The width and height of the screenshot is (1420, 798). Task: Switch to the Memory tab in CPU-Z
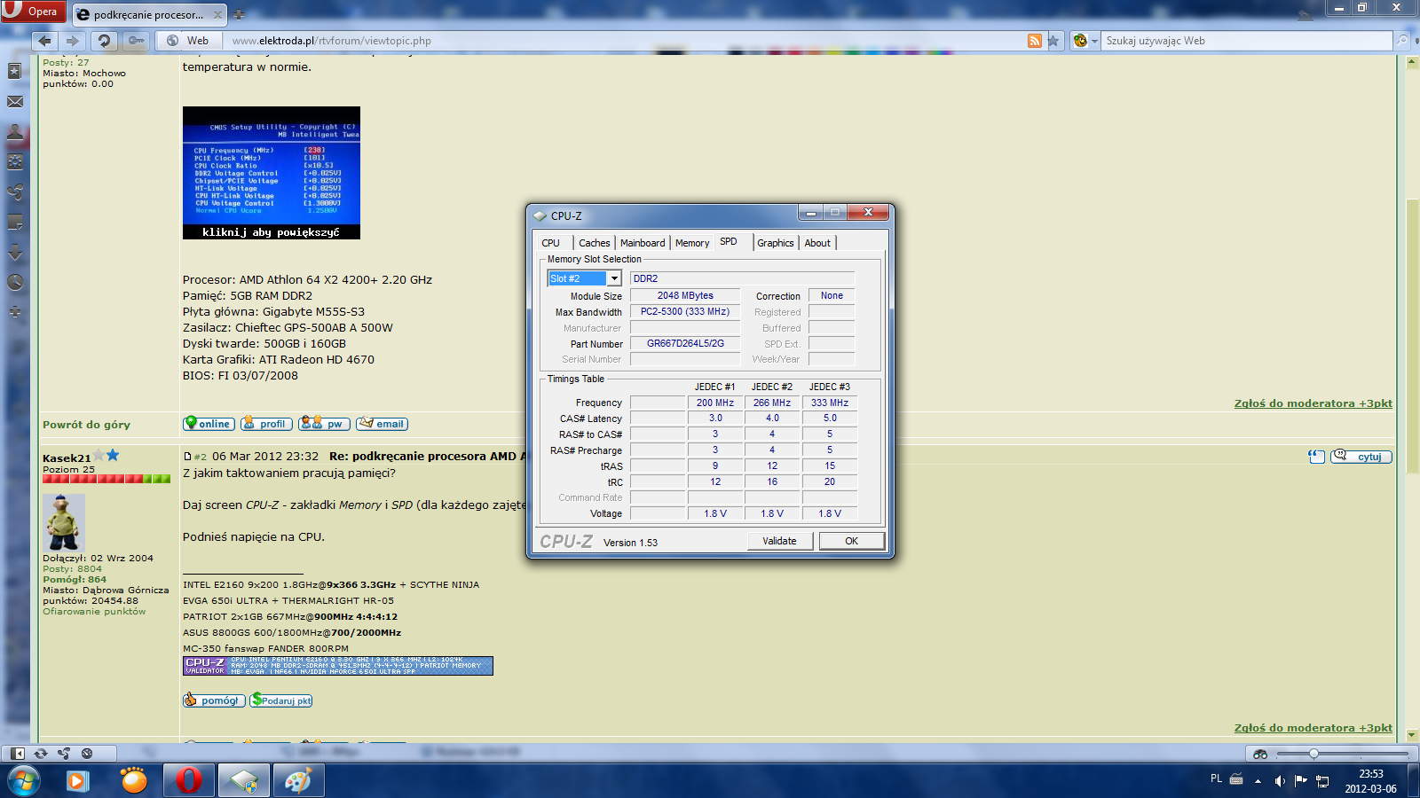click(x=692, y=243)
